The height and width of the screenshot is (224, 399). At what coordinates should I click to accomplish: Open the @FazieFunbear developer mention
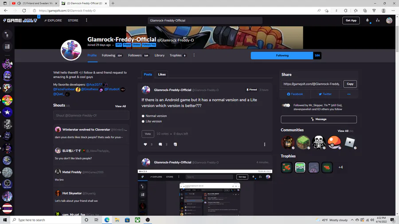pos(64,89)
